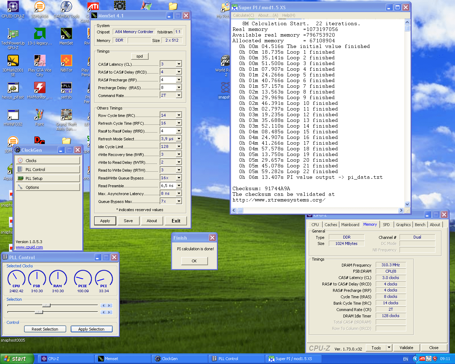Click Apply Selection in PLL Control
This screenshot has width=455, height=364.
click(91, 329)
